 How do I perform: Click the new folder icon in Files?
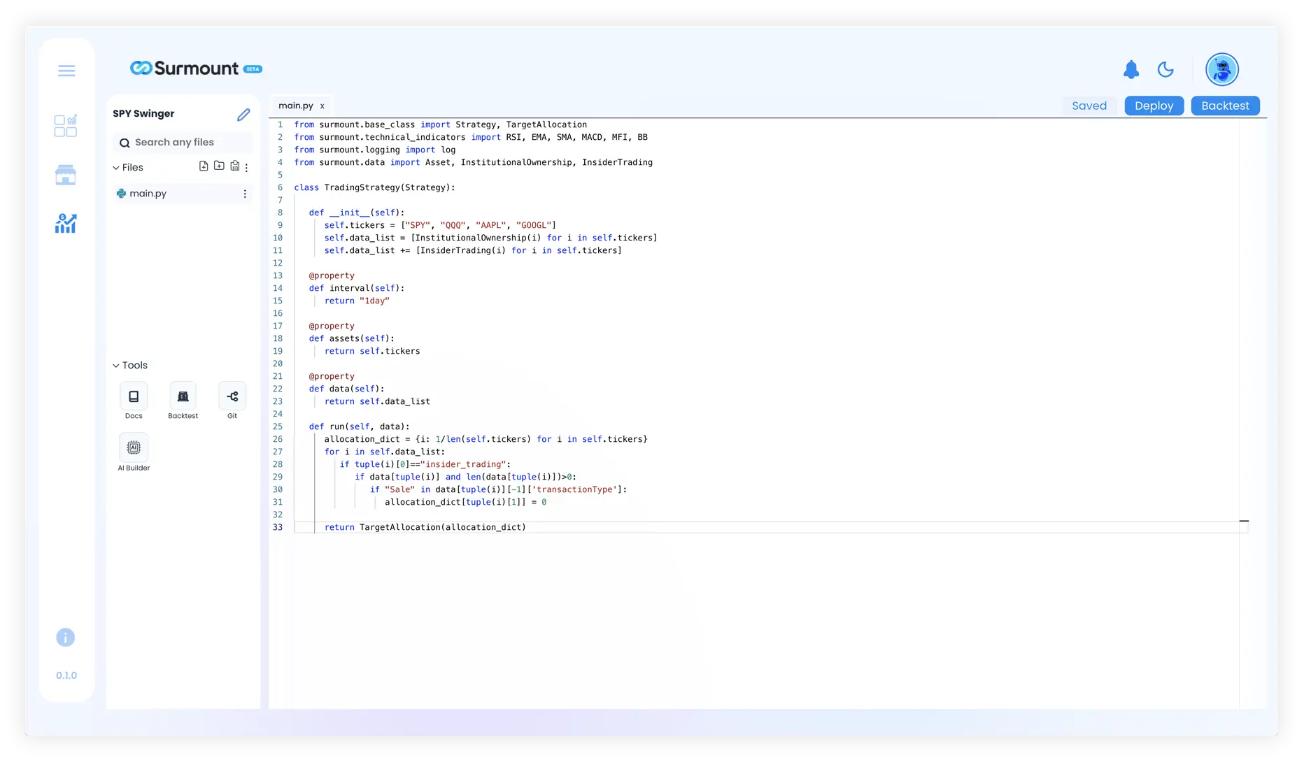click(x=219, y=166)
